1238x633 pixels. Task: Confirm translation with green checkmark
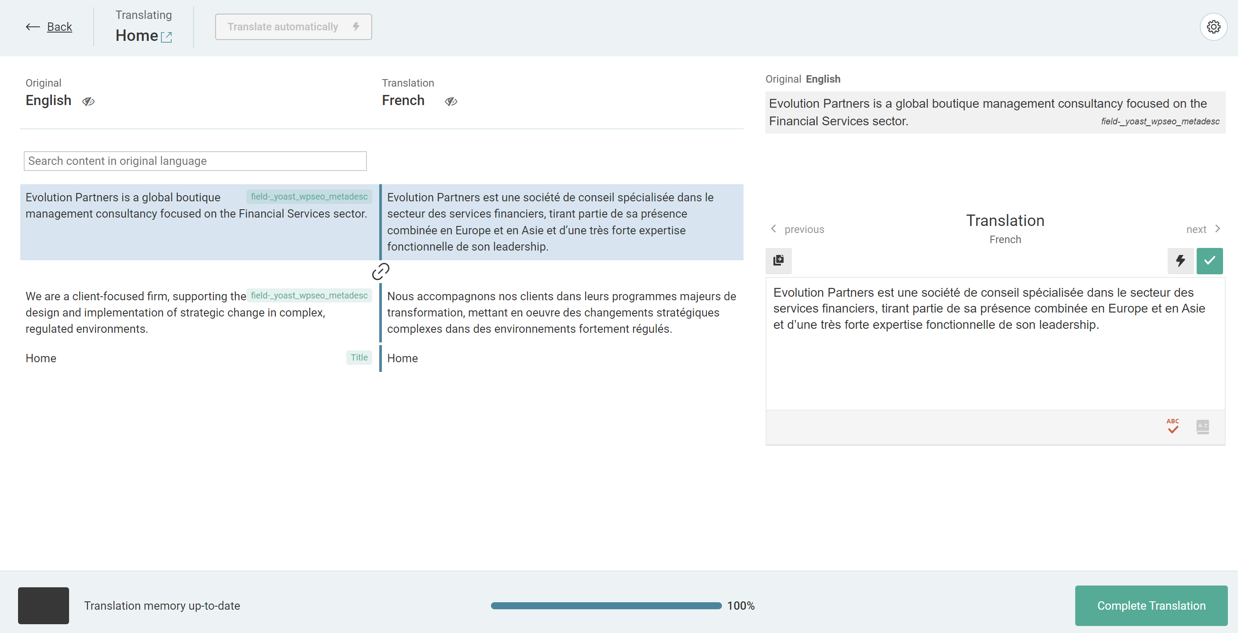point(1210,260)
